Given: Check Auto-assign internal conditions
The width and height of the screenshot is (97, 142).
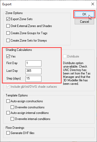Looking at the screenshot, I should click(x=8, y=113).
